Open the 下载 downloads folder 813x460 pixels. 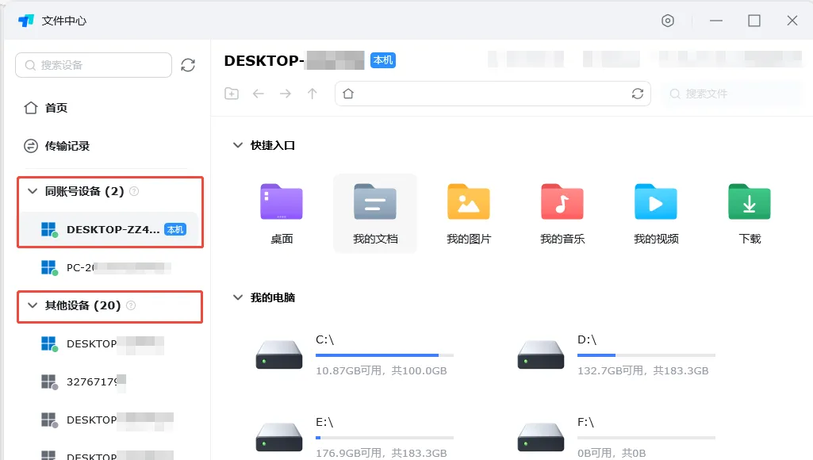click(750, 213)
